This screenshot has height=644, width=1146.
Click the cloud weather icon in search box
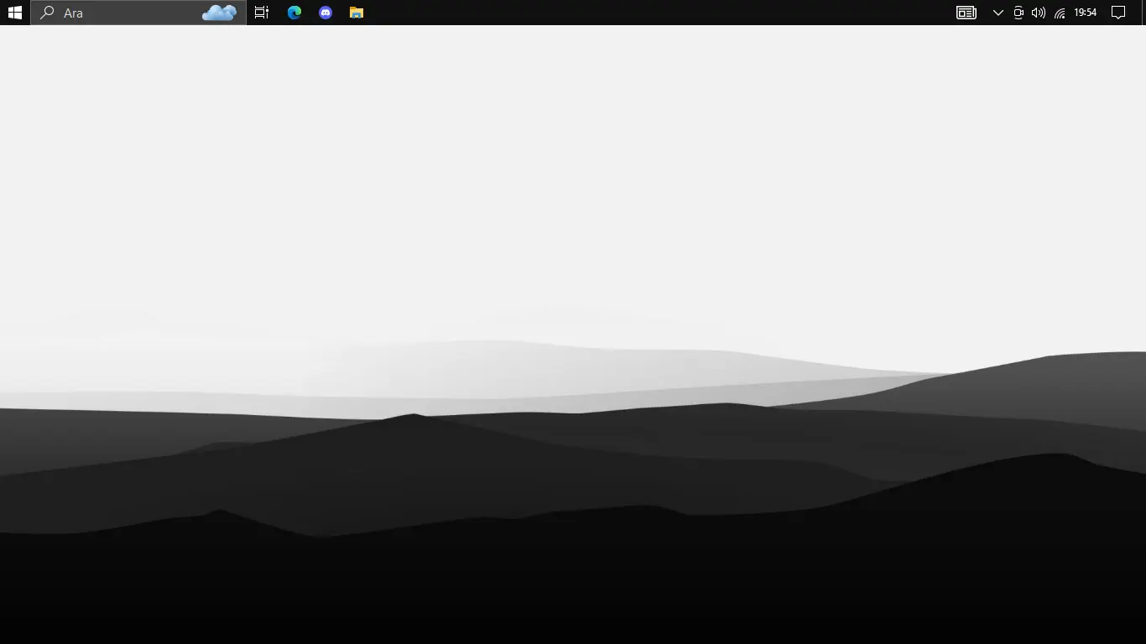coord(220,13)
